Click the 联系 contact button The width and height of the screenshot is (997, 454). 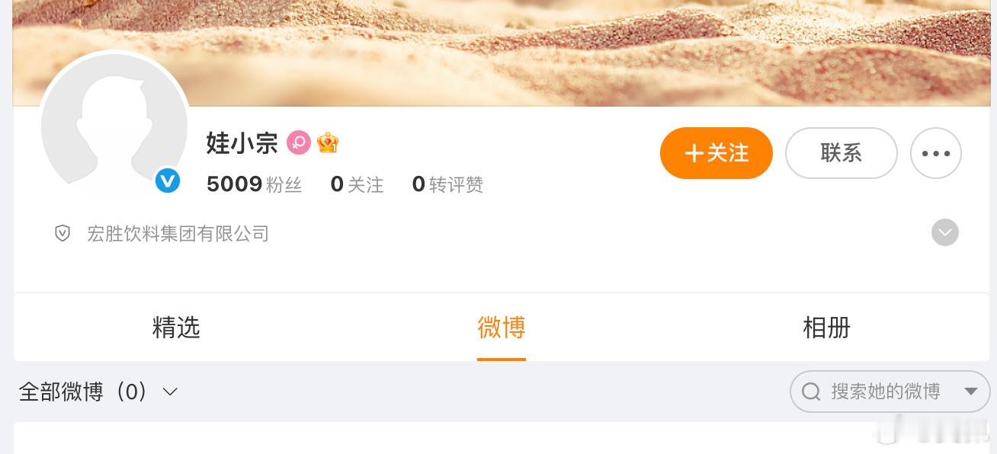[x=842, y=153]
